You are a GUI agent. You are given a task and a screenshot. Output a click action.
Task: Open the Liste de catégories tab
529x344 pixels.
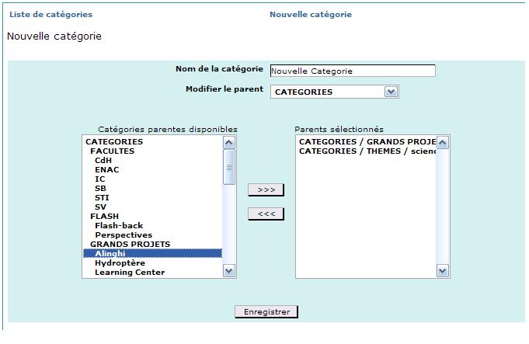click(x=51, y=15)
